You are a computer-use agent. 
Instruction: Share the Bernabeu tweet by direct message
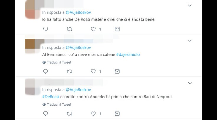pos(117,71)
